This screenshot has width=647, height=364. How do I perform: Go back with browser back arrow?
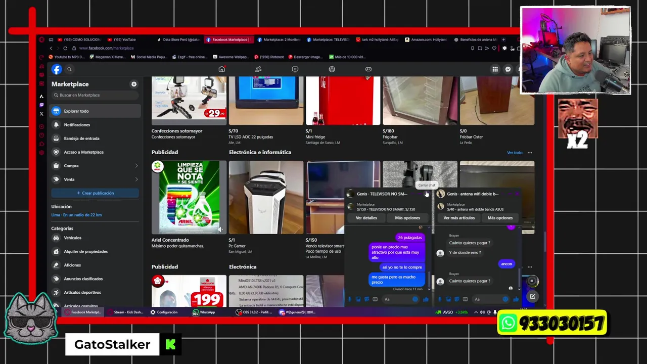51,48
